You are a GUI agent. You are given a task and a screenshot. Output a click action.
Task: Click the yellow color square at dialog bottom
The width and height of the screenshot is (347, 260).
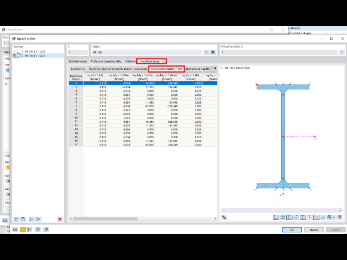click(23, 230)
